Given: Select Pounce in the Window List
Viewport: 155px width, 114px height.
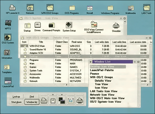Looking at the screenshot, I should [95, 74].
